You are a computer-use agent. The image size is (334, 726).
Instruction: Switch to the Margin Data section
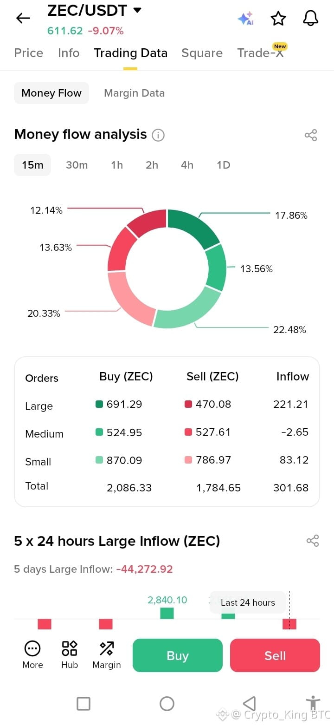coord(134,93)
